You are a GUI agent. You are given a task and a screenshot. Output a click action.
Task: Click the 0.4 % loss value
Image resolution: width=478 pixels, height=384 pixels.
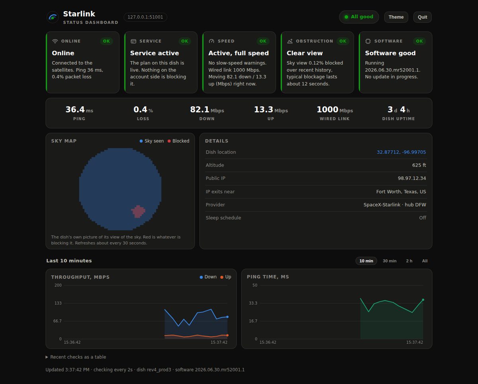point(143,110)
